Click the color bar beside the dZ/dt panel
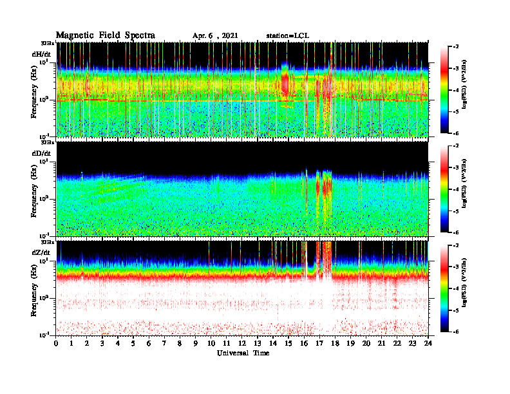The height and width of the screenshot is (394, 510). coord(444,288)
